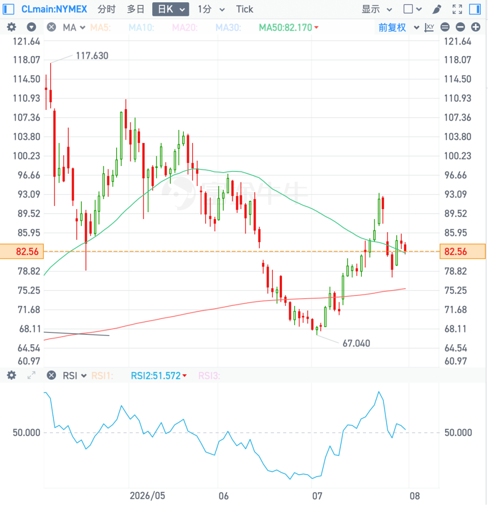The height and width of the screenshot is (505, 488).
Task: Enter fullscreen chart mode
Action: [x=457, y=10]
